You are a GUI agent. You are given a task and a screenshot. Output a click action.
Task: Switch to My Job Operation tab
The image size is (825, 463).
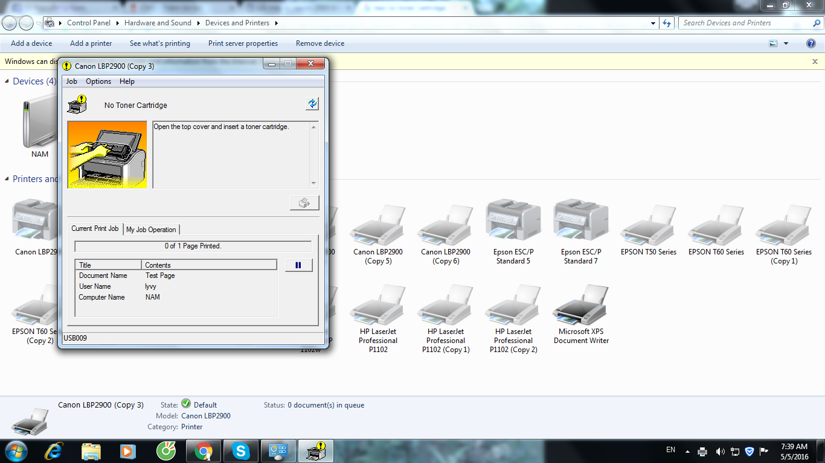point(151,230)
